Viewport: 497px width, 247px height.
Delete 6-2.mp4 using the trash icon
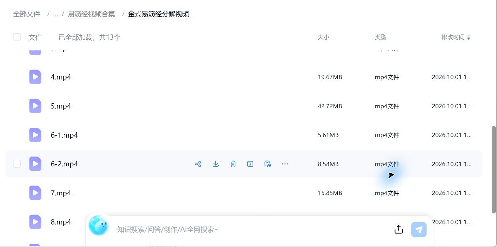233,164
